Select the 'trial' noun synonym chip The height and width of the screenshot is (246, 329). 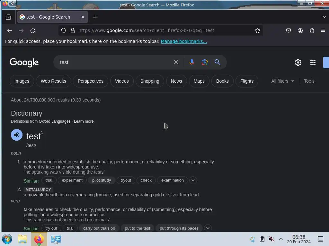click(49, 180)
